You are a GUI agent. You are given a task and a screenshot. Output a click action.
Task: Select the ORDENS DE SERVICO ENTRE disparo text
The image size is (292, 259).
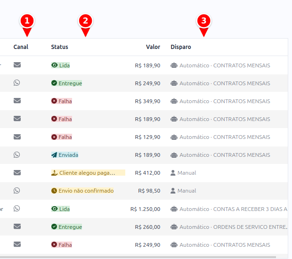point(250,227)
